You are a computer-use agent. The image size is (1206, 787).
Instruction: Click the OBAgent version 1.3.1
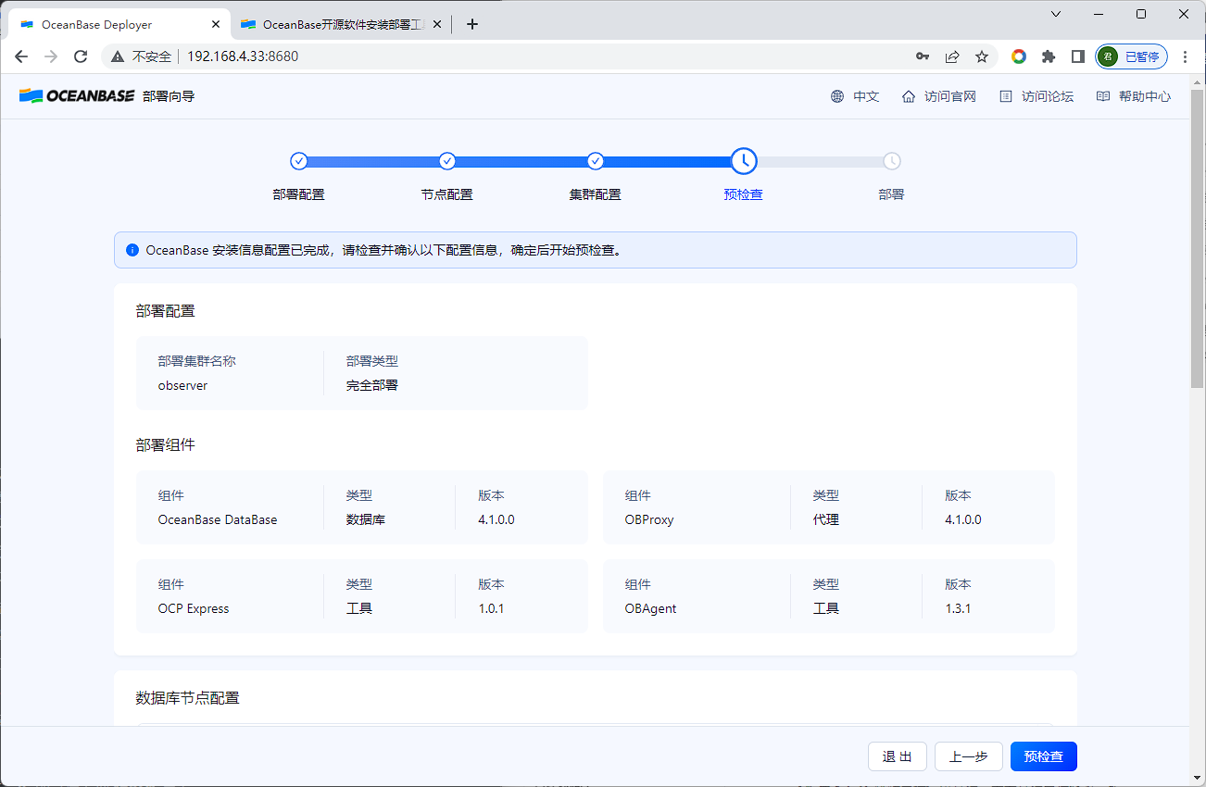tap(958, 608)
